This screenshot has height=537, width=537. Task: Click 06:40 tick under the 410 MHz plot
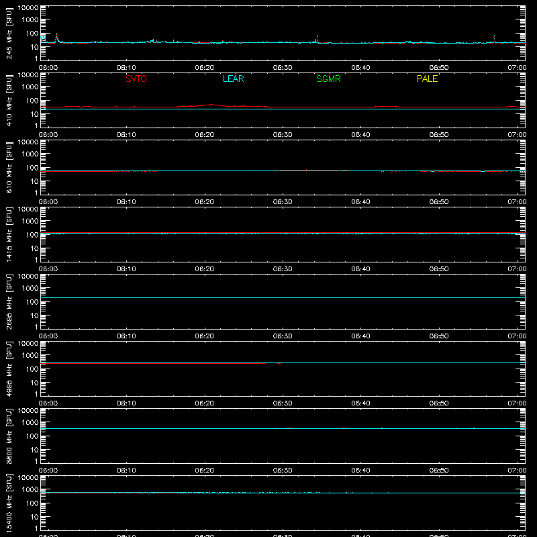360,135
